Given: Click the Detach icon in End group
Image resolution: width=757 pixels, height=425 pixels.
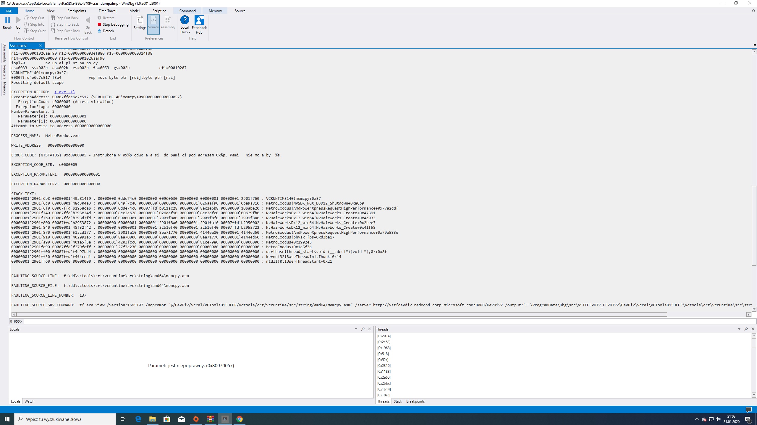Looking at the screenshot, I should (99, 31).
